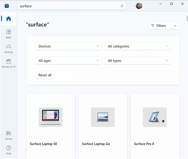Click the vertical scrollbar thumb

(x=187, y=19)
